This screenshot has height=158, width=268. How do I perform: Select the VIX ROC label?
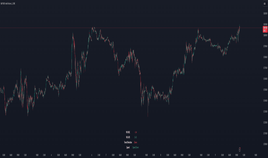point(128,132)
